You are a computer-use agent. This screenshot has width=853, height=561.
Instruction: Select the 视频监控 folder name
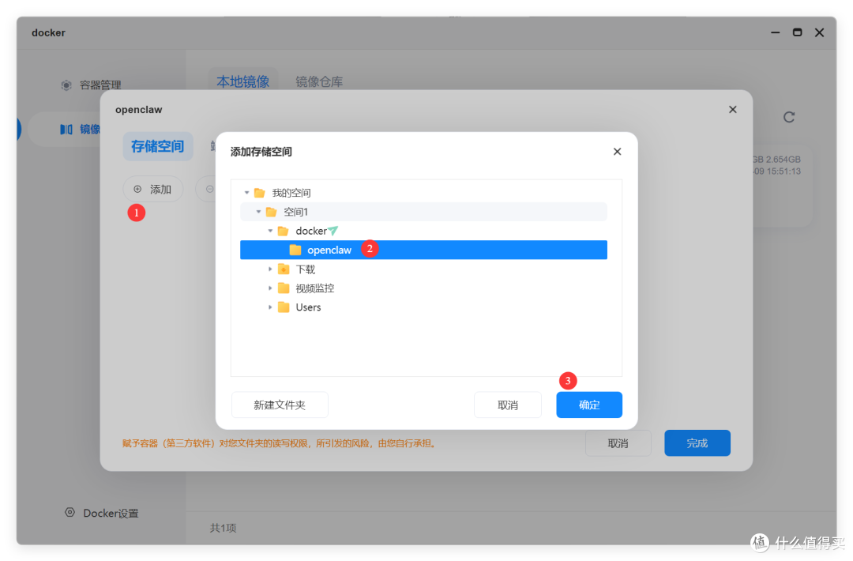click(x=315, y=288)
